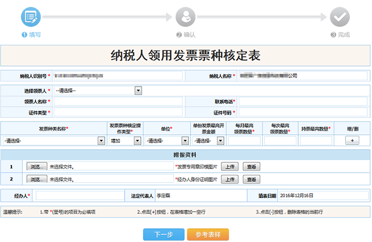Click the plus button to add row
This screenshot has width=372, height=242.
(351, 140)
